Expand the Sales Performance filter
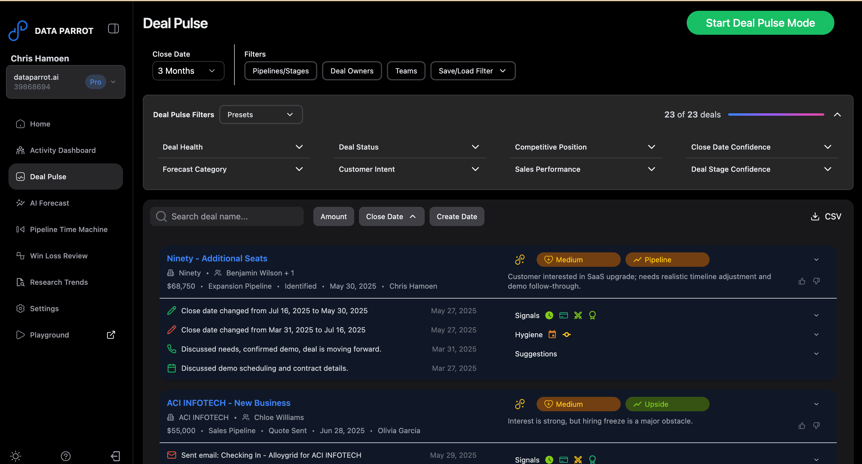862x464 pixels. click(586, 169)
